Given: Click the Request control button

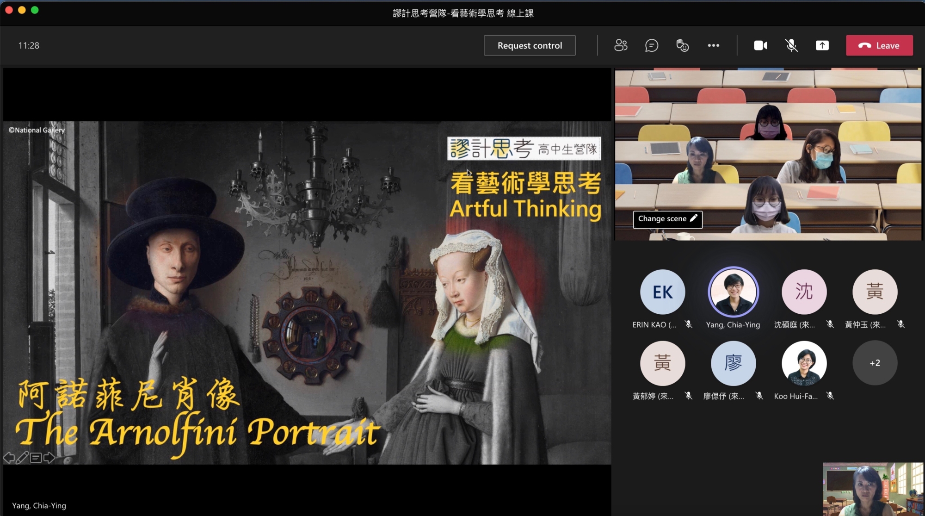Looking at the screenshot, I should click(x=530, y=45).
